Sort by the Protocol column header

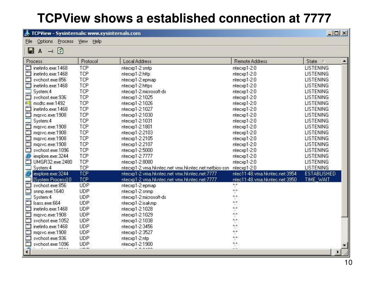coord(99,61)
